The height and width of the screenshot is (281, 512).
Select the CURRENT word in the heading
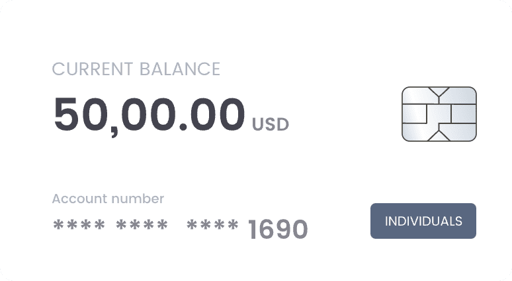coord(93,69)
